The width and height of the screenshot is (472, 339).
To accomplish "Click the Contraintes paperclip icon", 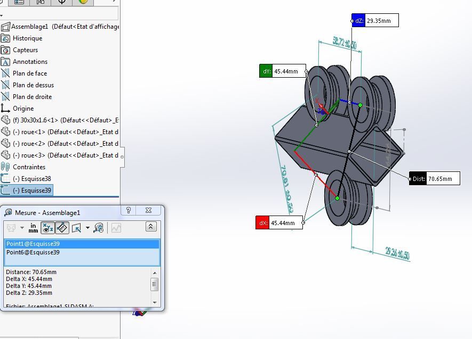I will (x=5, y=167).
